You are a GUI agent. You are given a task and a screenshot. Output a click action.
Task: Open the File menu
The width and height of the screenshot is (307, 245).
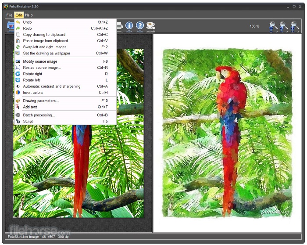click(x=9, y=15)
